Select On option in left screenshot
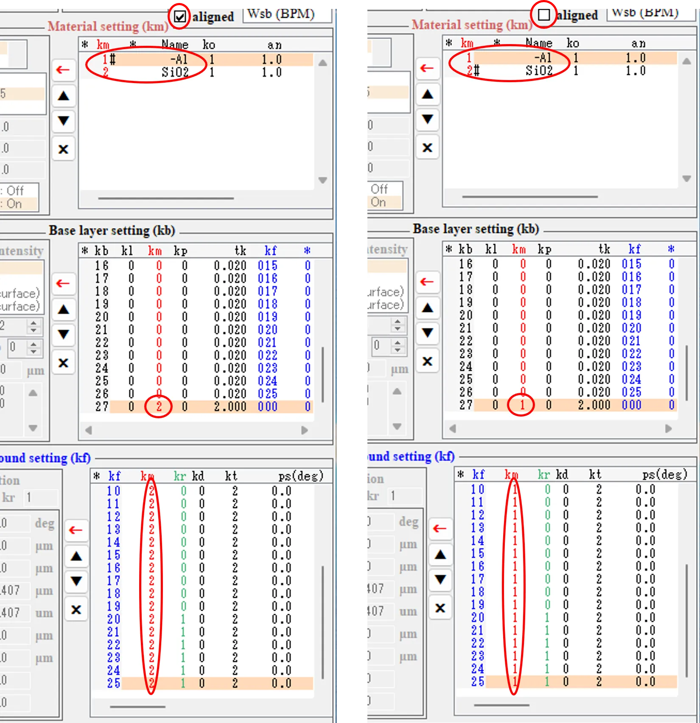Viewport: 700px width, 723px height. (x=18, y=204)
